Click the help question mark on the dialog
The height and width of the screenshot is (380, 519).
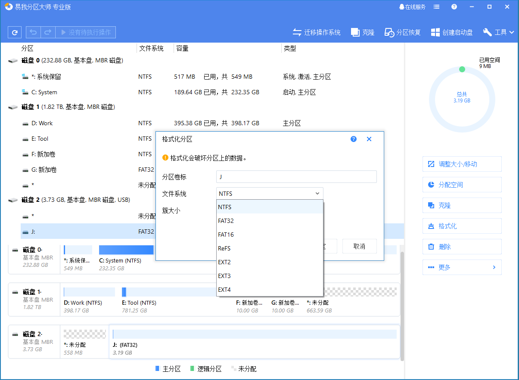[353, 139]
